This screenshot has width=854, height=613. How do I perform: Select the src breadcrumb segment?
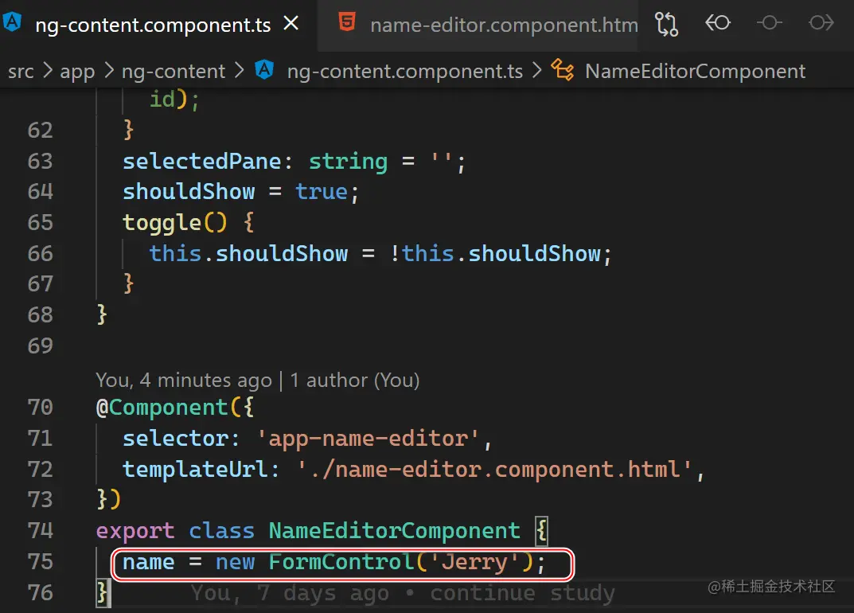[x=21, y=71]
